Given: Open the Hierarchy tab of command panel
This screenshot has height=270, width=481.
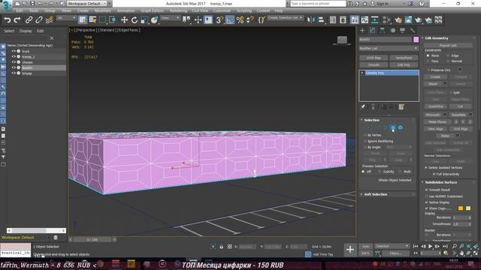Looking at the screenshot, I should 383,30.
